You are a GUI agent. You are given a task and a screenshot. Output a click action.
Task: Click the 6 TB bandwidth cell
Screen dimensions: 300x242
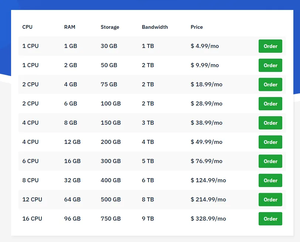click(148, 180)
